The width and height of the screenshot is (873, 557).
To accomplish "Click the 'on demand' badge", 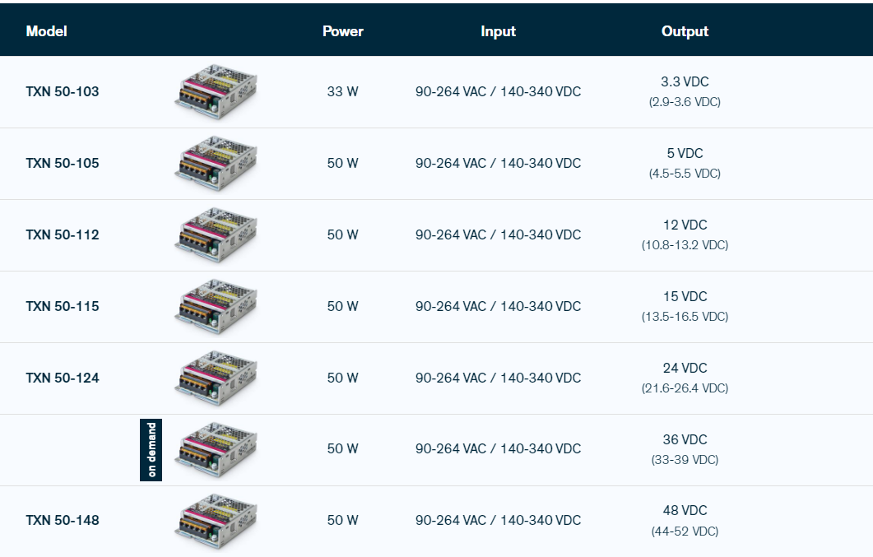I will 151,449.
